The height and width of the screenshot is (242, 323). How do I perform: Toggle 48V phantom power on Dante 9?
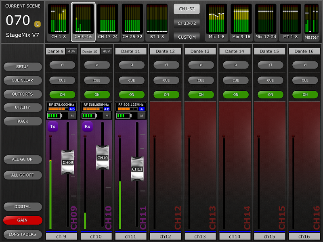coord(72,51)
